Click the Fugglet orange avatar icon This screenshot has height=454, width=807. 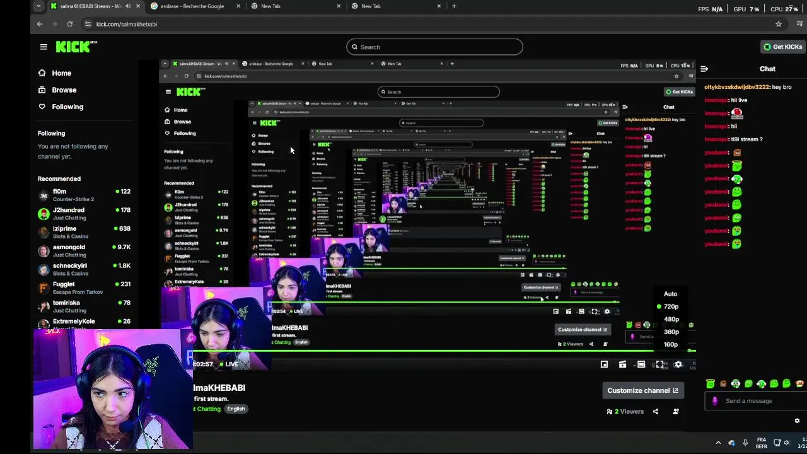44,288
